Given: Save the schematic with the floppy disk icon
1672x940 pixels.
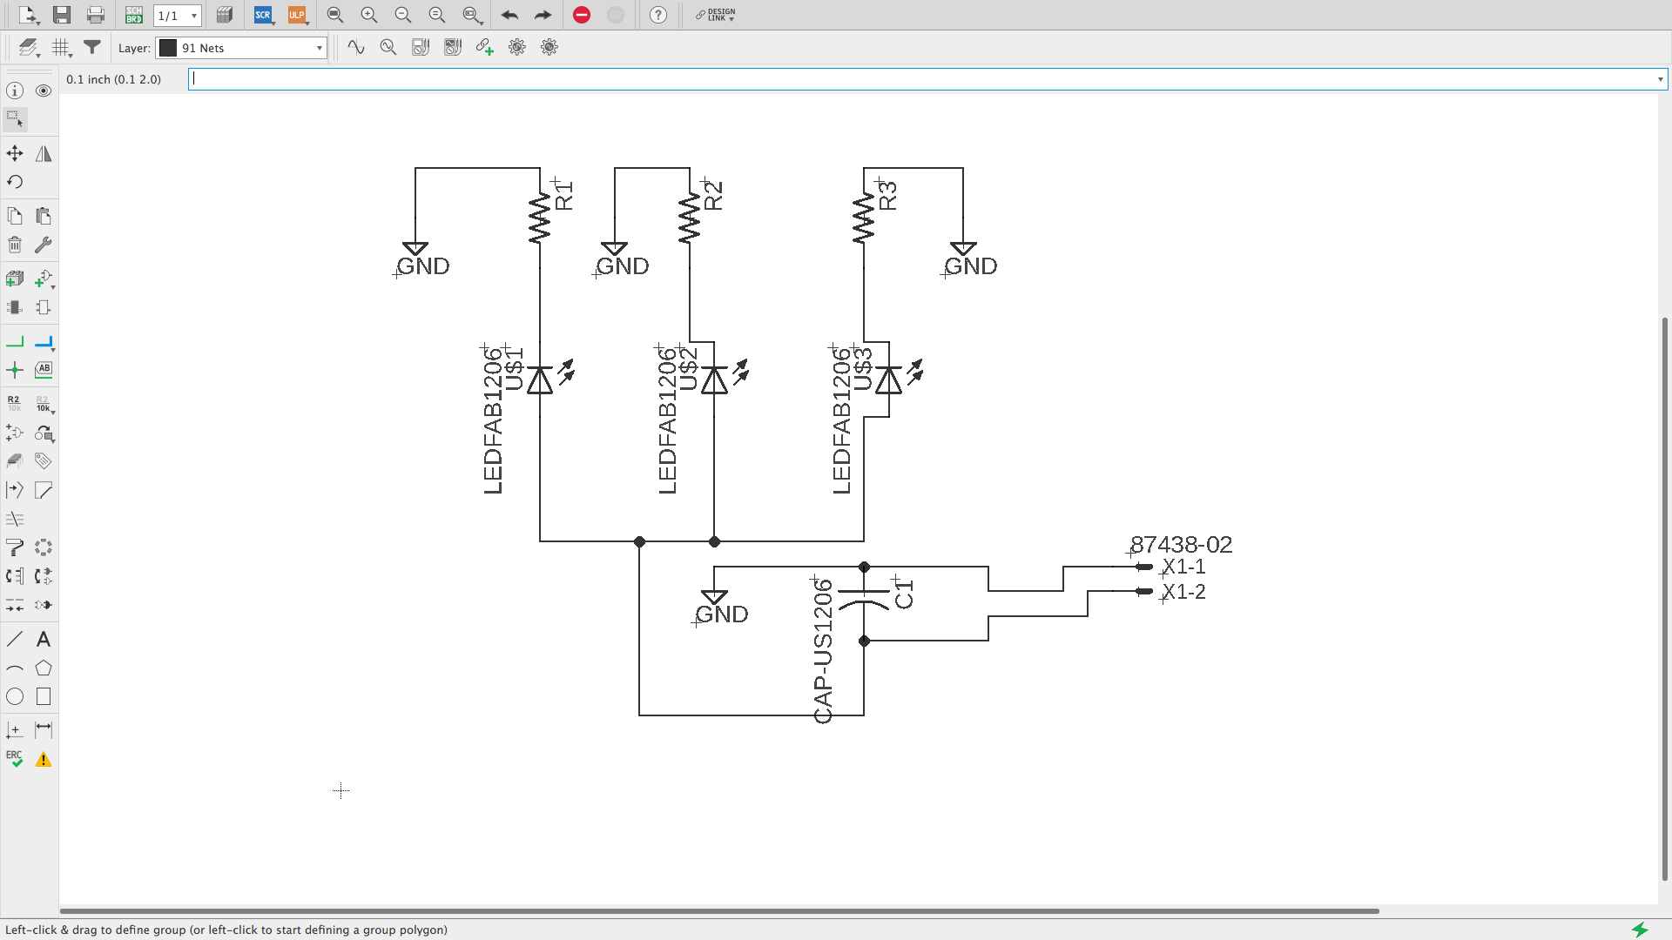Looking at the screenshot, I should [62, 15].
